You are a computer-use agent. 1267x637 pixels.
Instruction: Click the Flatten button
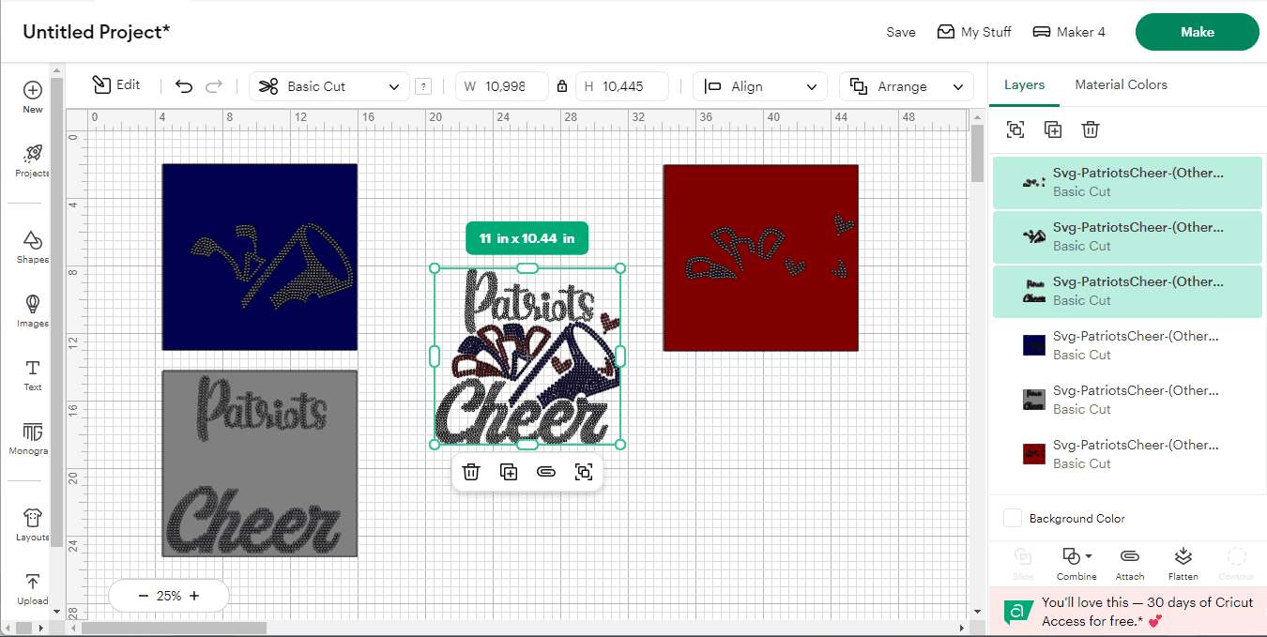pyautogui.click(x=1183, y=564)
